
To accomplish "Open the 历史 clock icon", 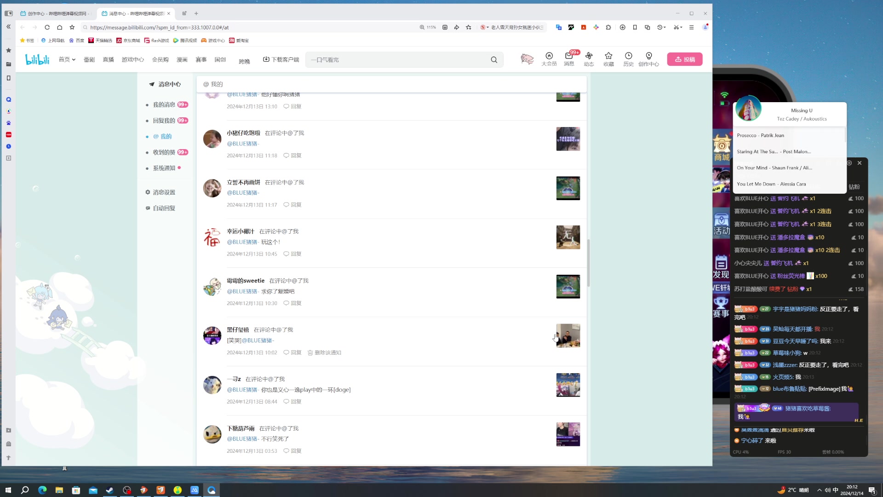I will tap(628, 59).
